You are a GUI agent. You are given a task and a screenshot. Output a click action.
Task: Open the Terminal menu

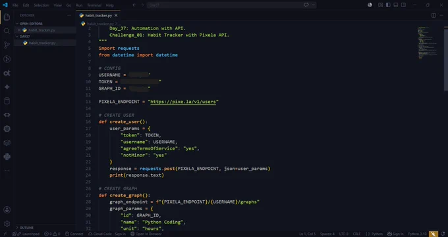[94, 5]
